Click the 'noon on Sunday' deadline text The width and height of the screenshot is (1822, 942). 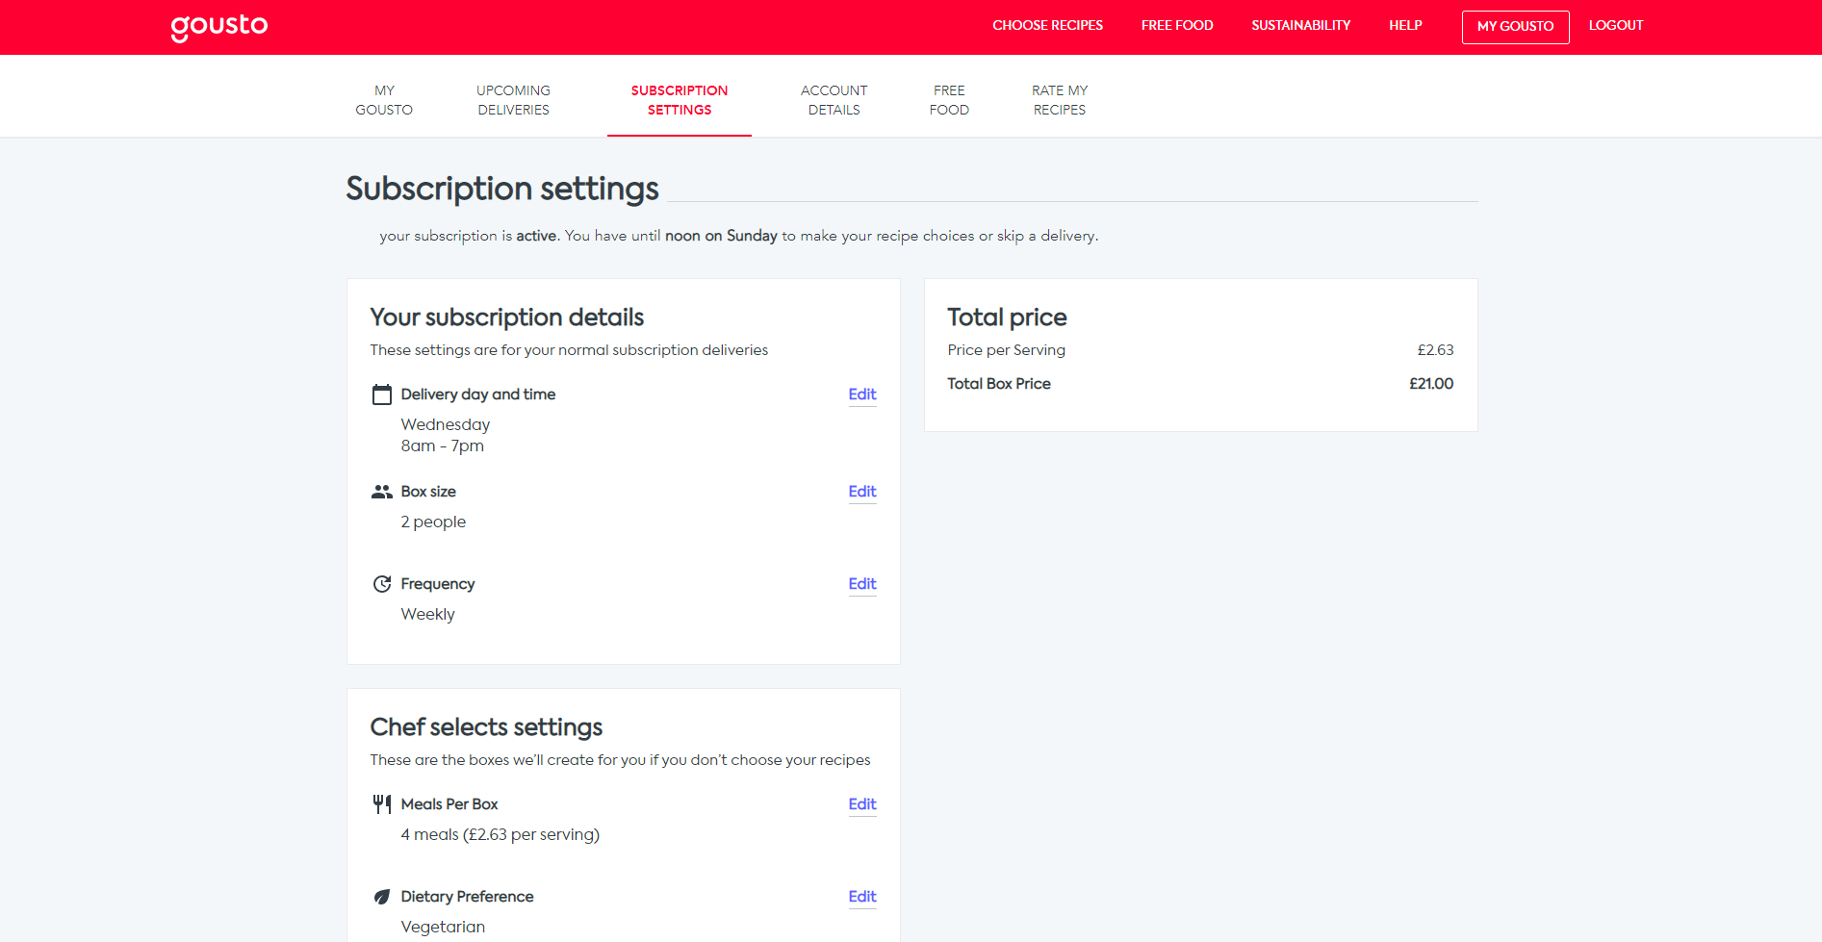coord(721,236)
